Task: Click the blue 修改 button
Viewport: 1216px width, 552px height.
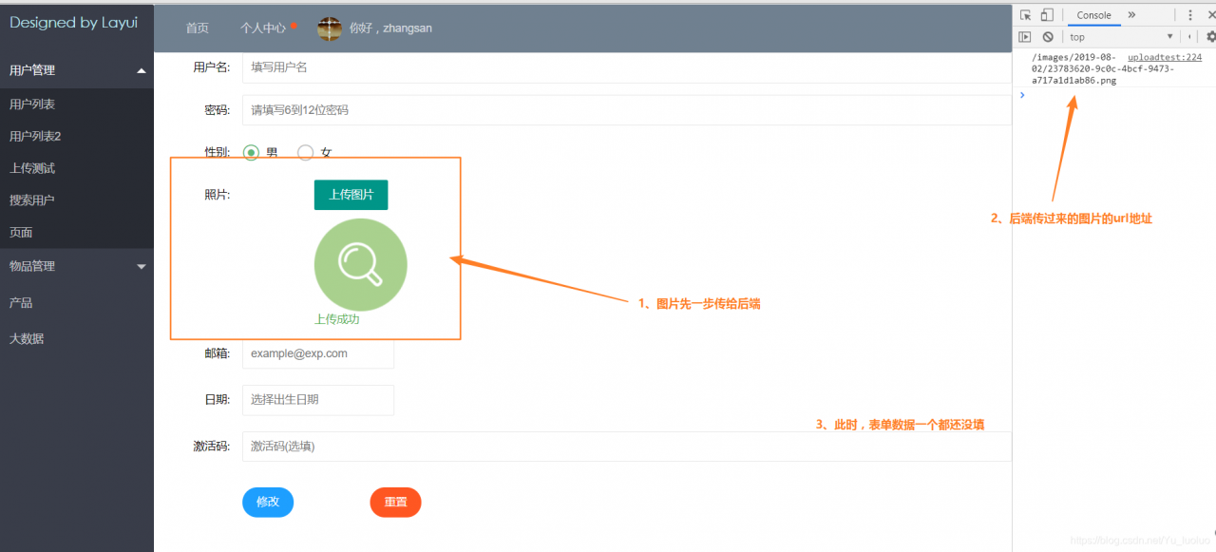Action: click(x=268, y=503)
